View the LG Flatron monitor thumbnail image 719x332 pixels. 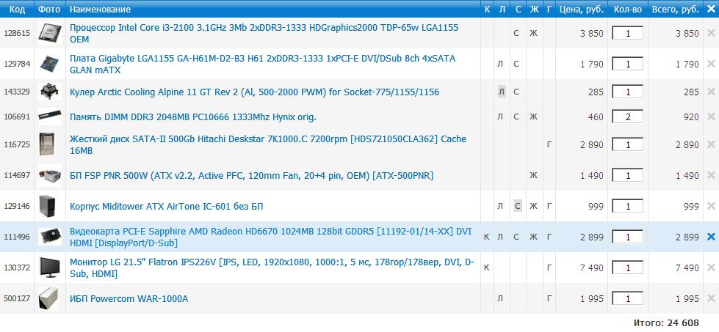click(x=49, y=268)
